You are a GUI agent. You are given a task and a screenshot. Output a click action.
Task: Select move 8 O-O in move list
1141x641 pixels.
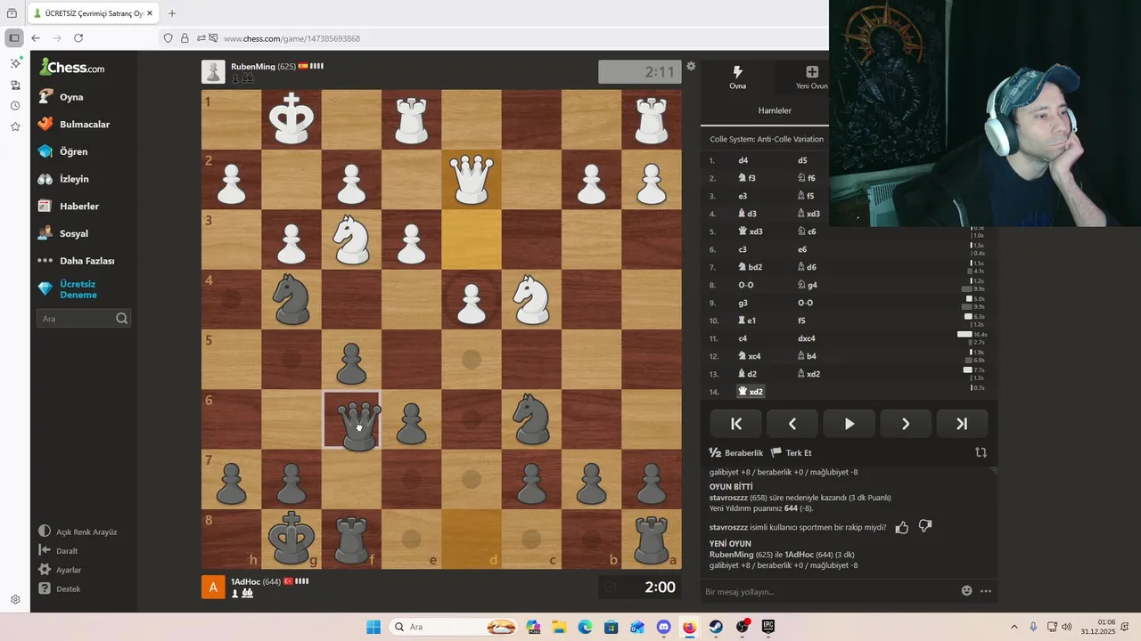[x=746, y=285]
